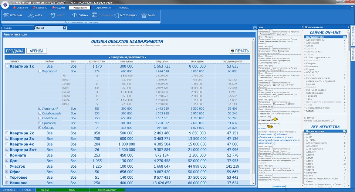Expand the Офис row

click(x=7, y=172)
